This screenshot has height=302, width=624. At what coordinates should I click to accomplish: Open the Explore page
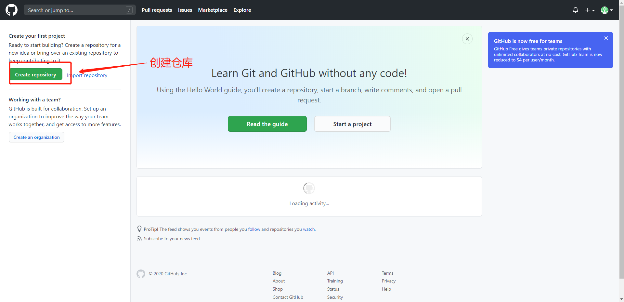[242, 10]
